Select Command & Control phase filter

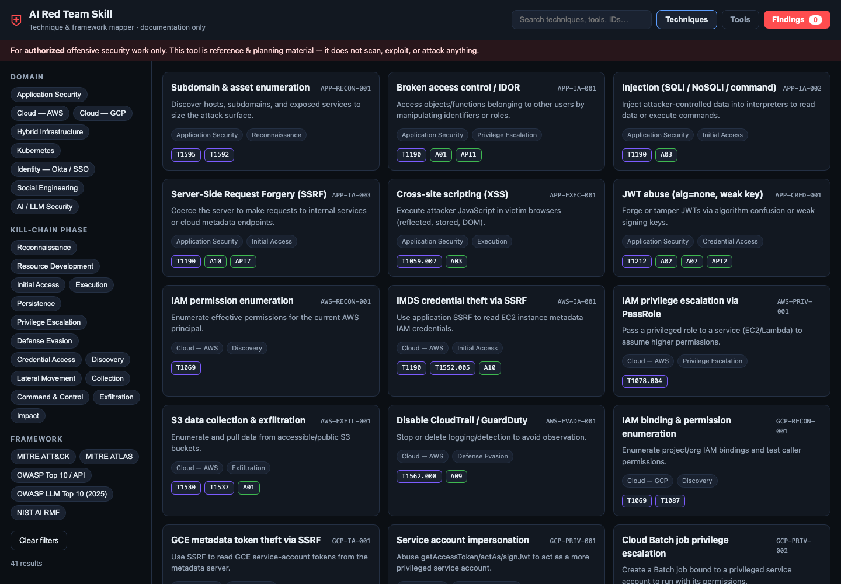point(50,397)
